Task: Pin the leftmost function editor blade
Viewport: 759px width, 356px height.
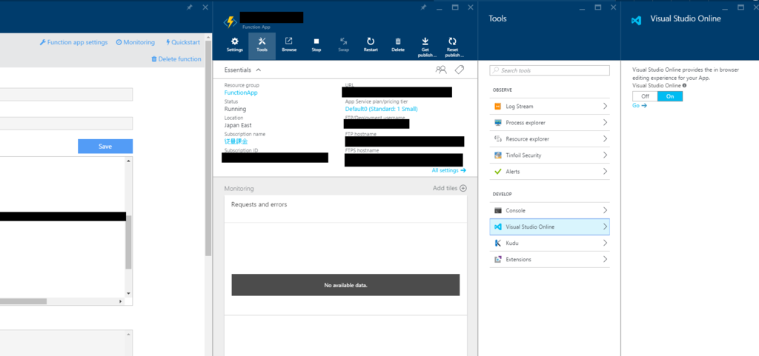Action: (190, 7)
